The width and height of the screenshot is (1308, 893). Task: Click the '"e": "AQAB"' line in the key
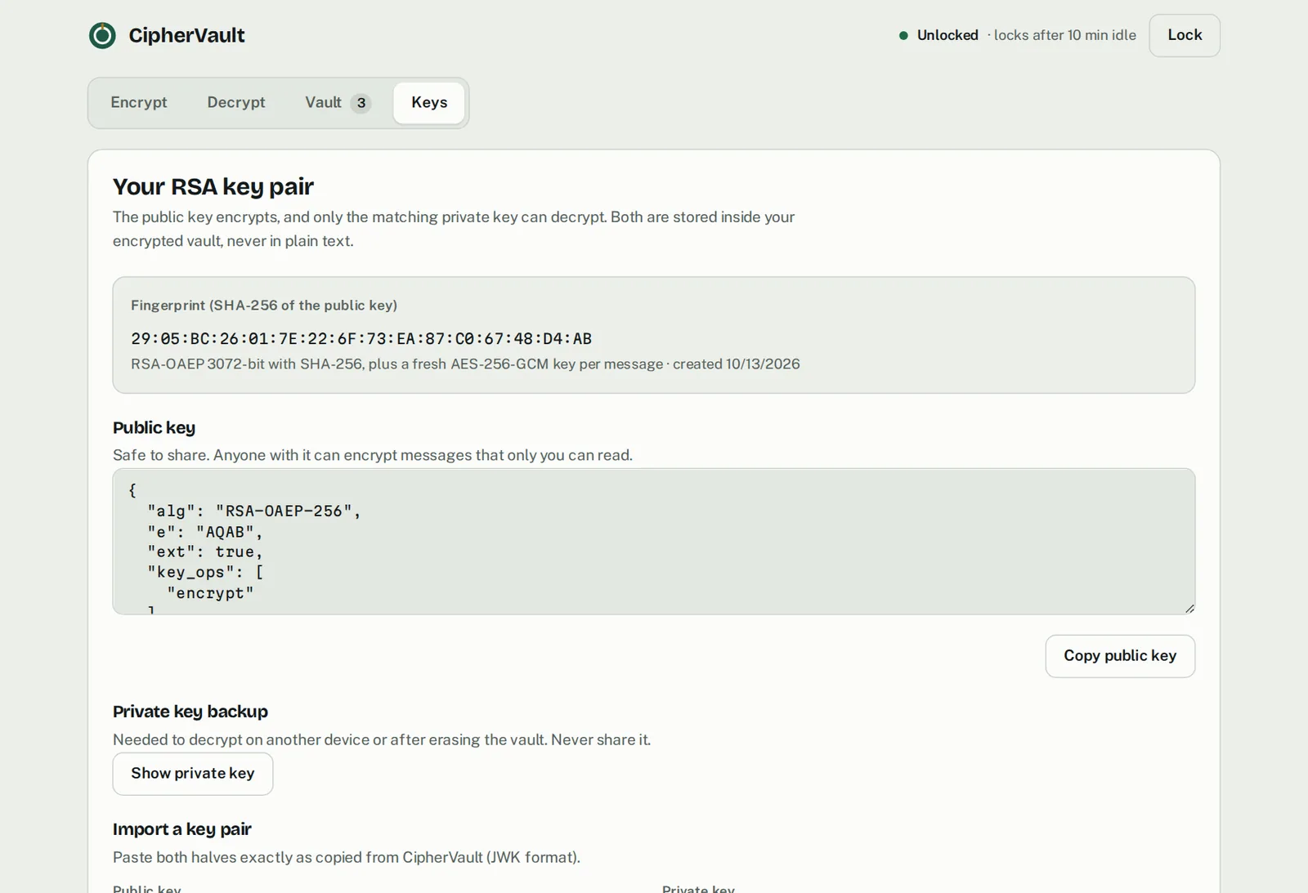tap(205, 532)
